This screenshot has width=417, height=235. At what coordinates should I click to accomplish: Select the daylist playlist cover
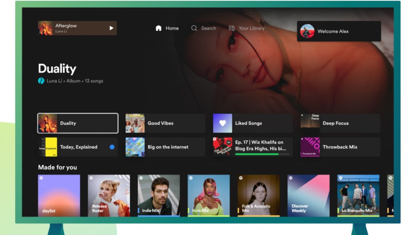pyautogui.click(x=59, y=195)
